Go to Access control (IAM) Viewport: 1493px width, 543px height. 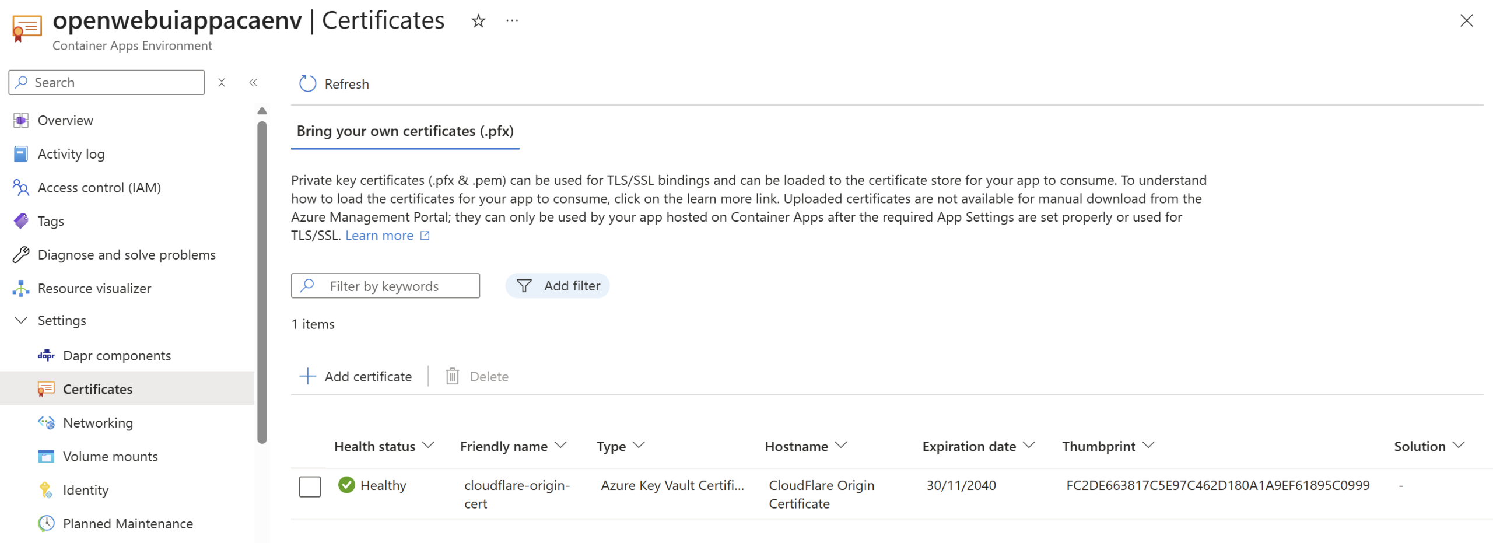click(x=99, y=187)
